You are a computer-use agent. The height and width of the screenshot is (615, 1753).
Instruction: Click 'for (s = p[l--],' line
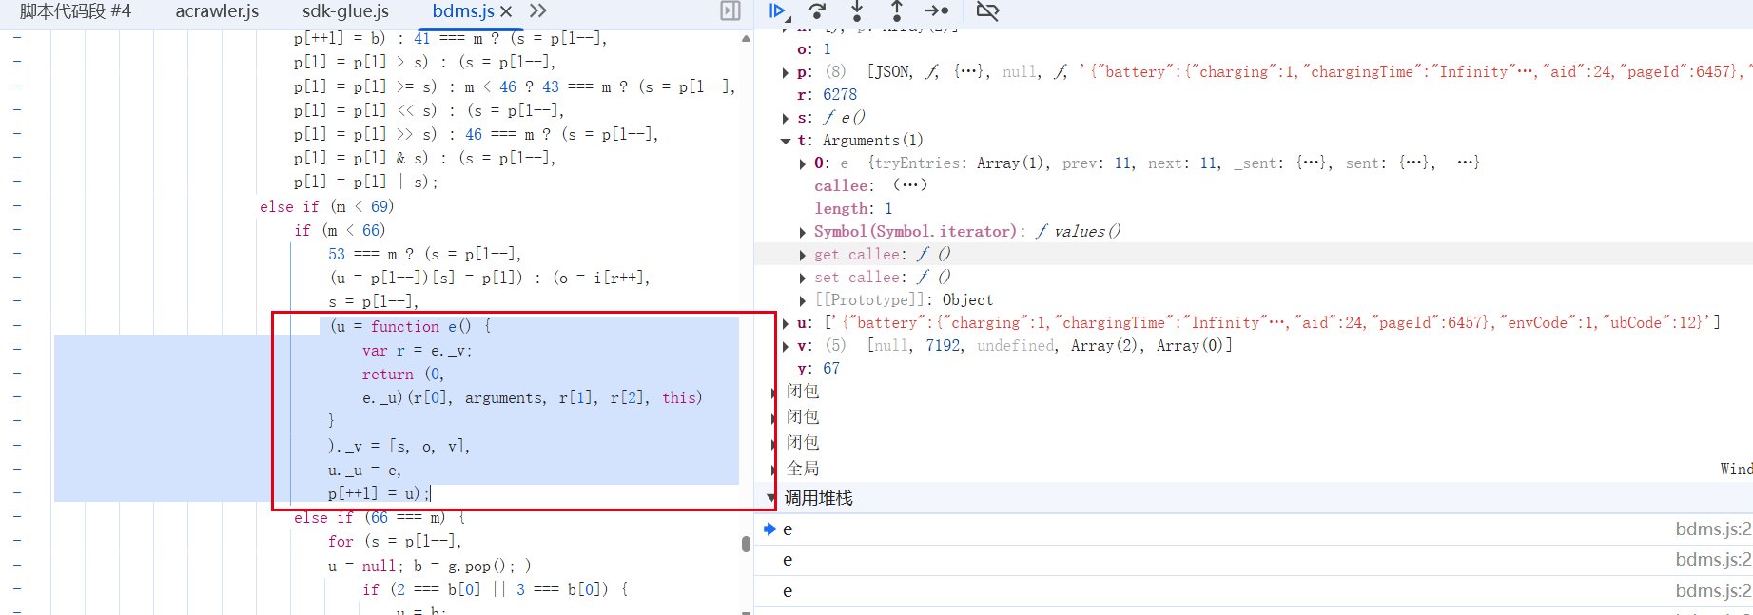point(395,542)
